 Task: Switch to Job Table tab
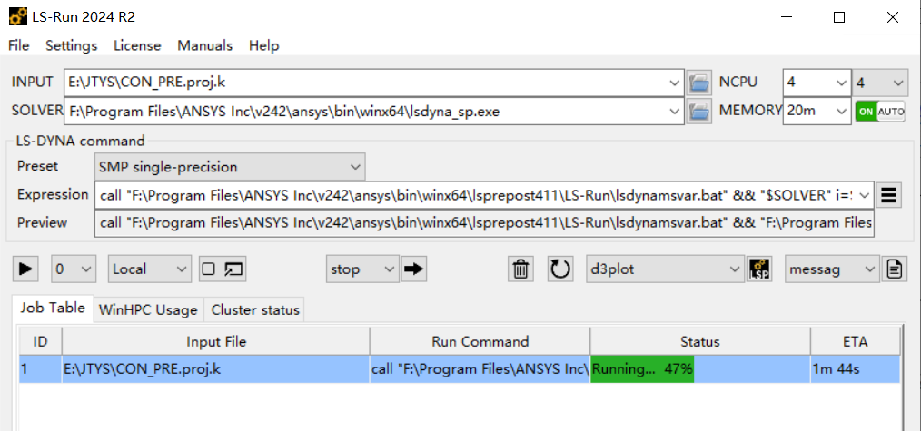tap(53, 309)
